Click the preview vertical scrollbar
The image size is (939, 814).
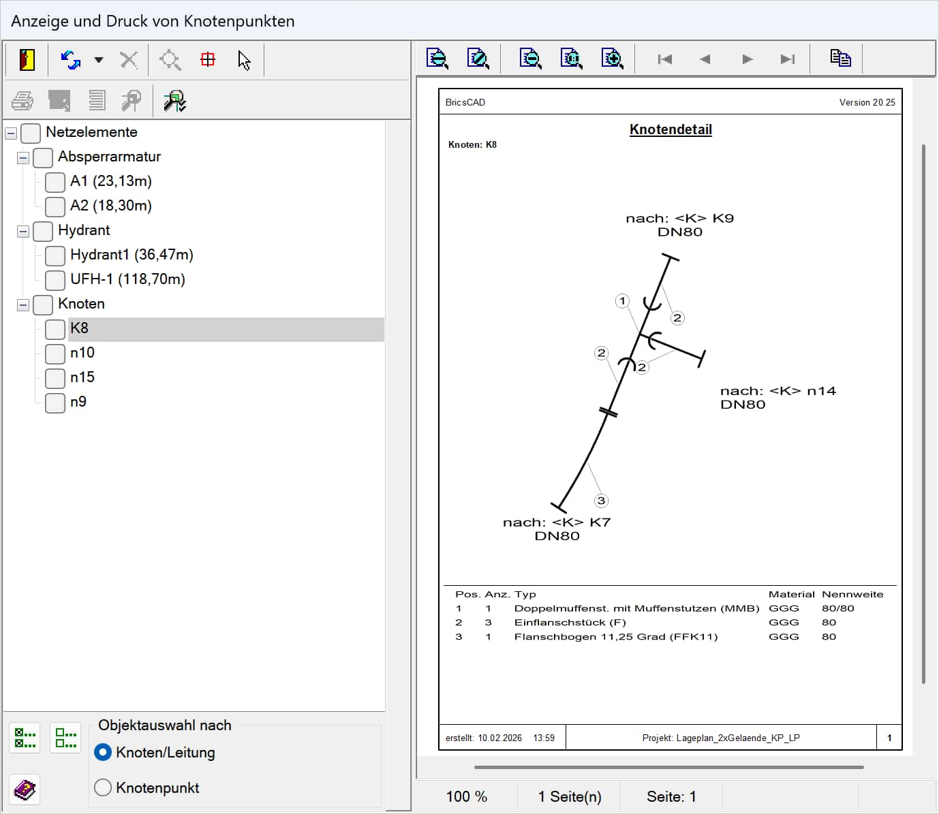pos(923,413)
